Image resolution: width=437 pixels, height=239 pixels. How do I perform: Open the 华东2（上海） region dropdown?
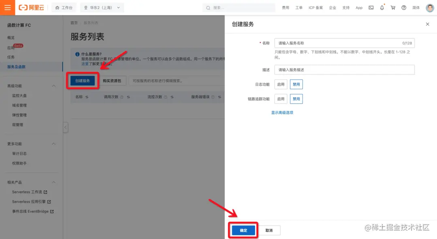pyautogui.click(x=102, y=8)
